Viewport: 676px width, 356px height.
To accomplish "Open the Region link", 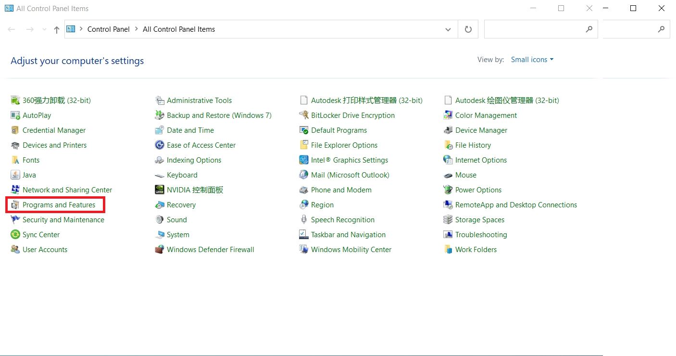I will point(322,204).
